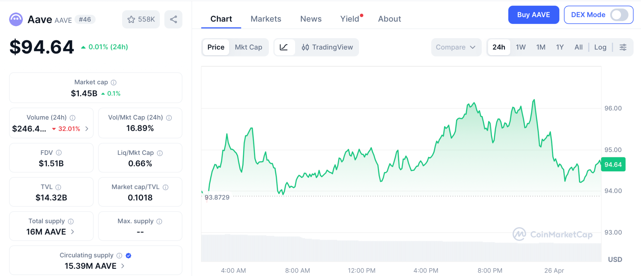
Task: Switch to the TradingView chart
Action: pos(327,47)
